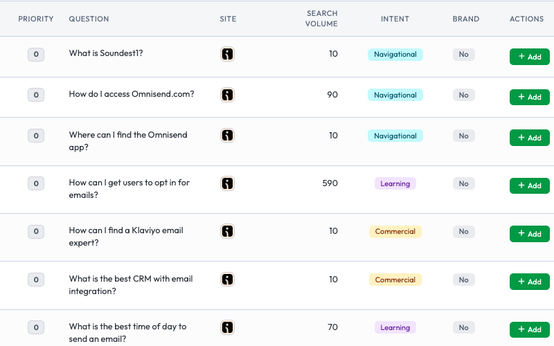Click brand 'No' badge in 'best CRM' row

click(x=464, y=280)
